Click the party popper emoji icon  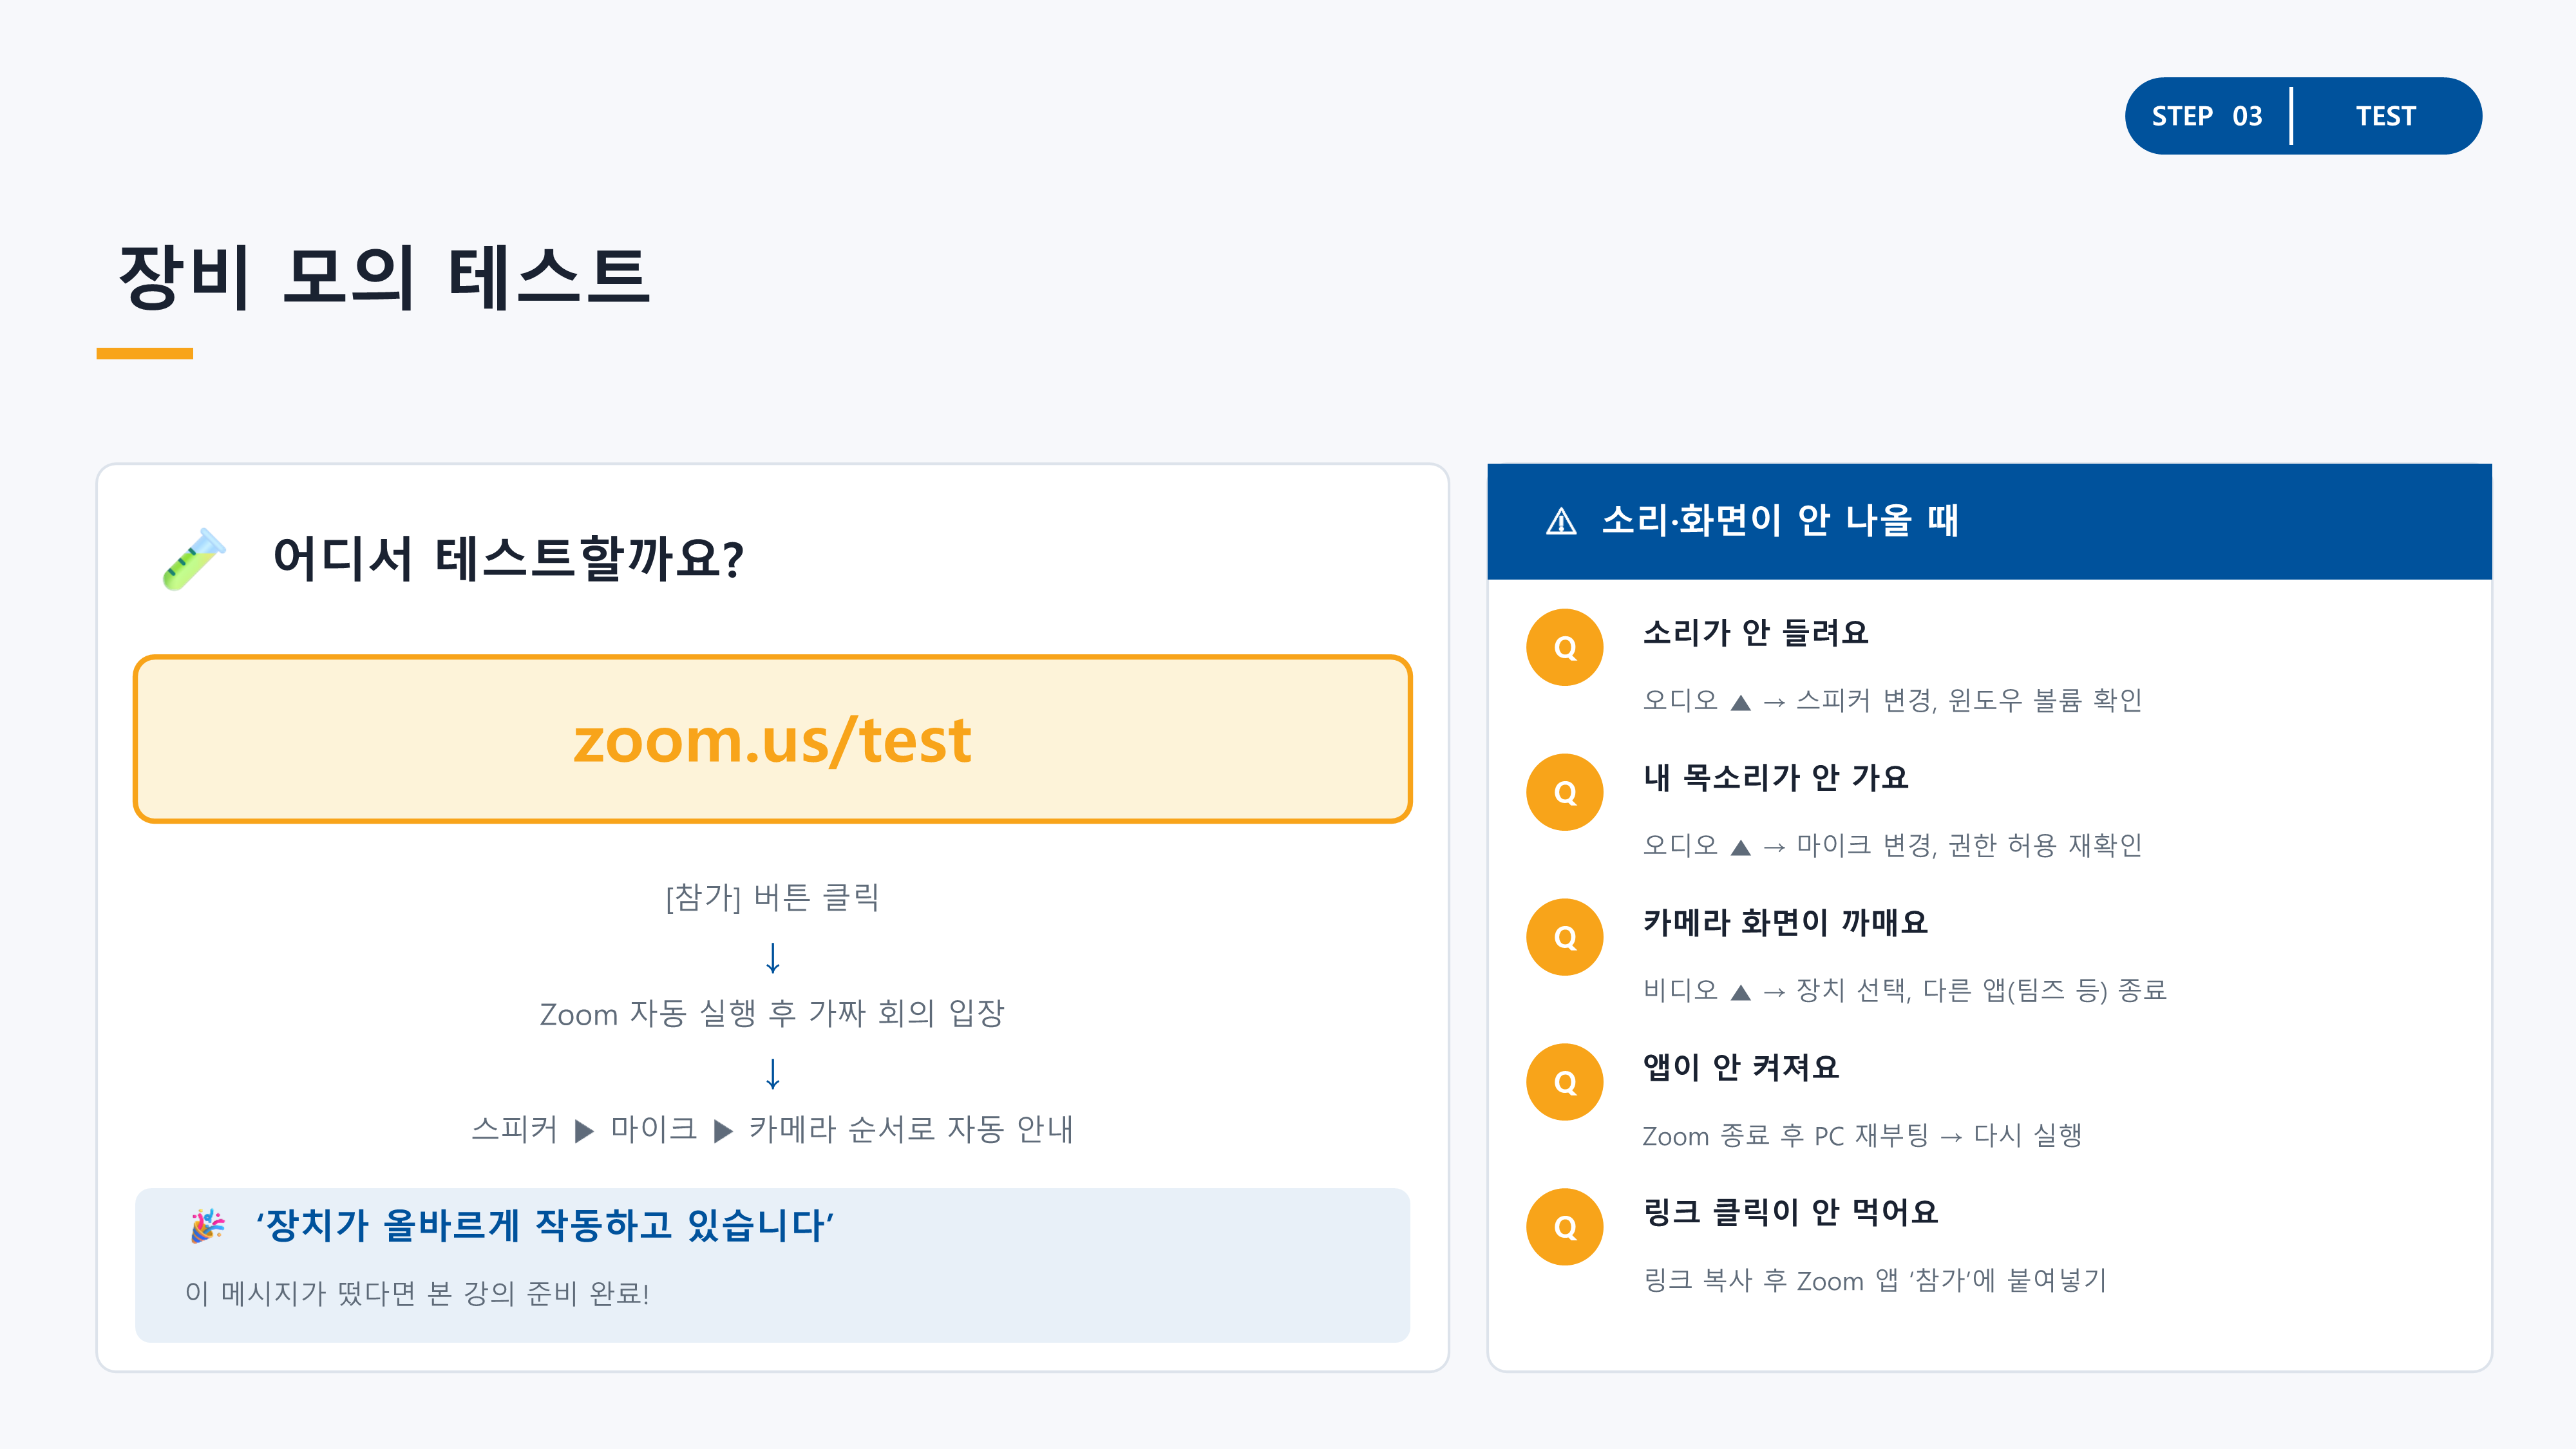pos(208,1225)
